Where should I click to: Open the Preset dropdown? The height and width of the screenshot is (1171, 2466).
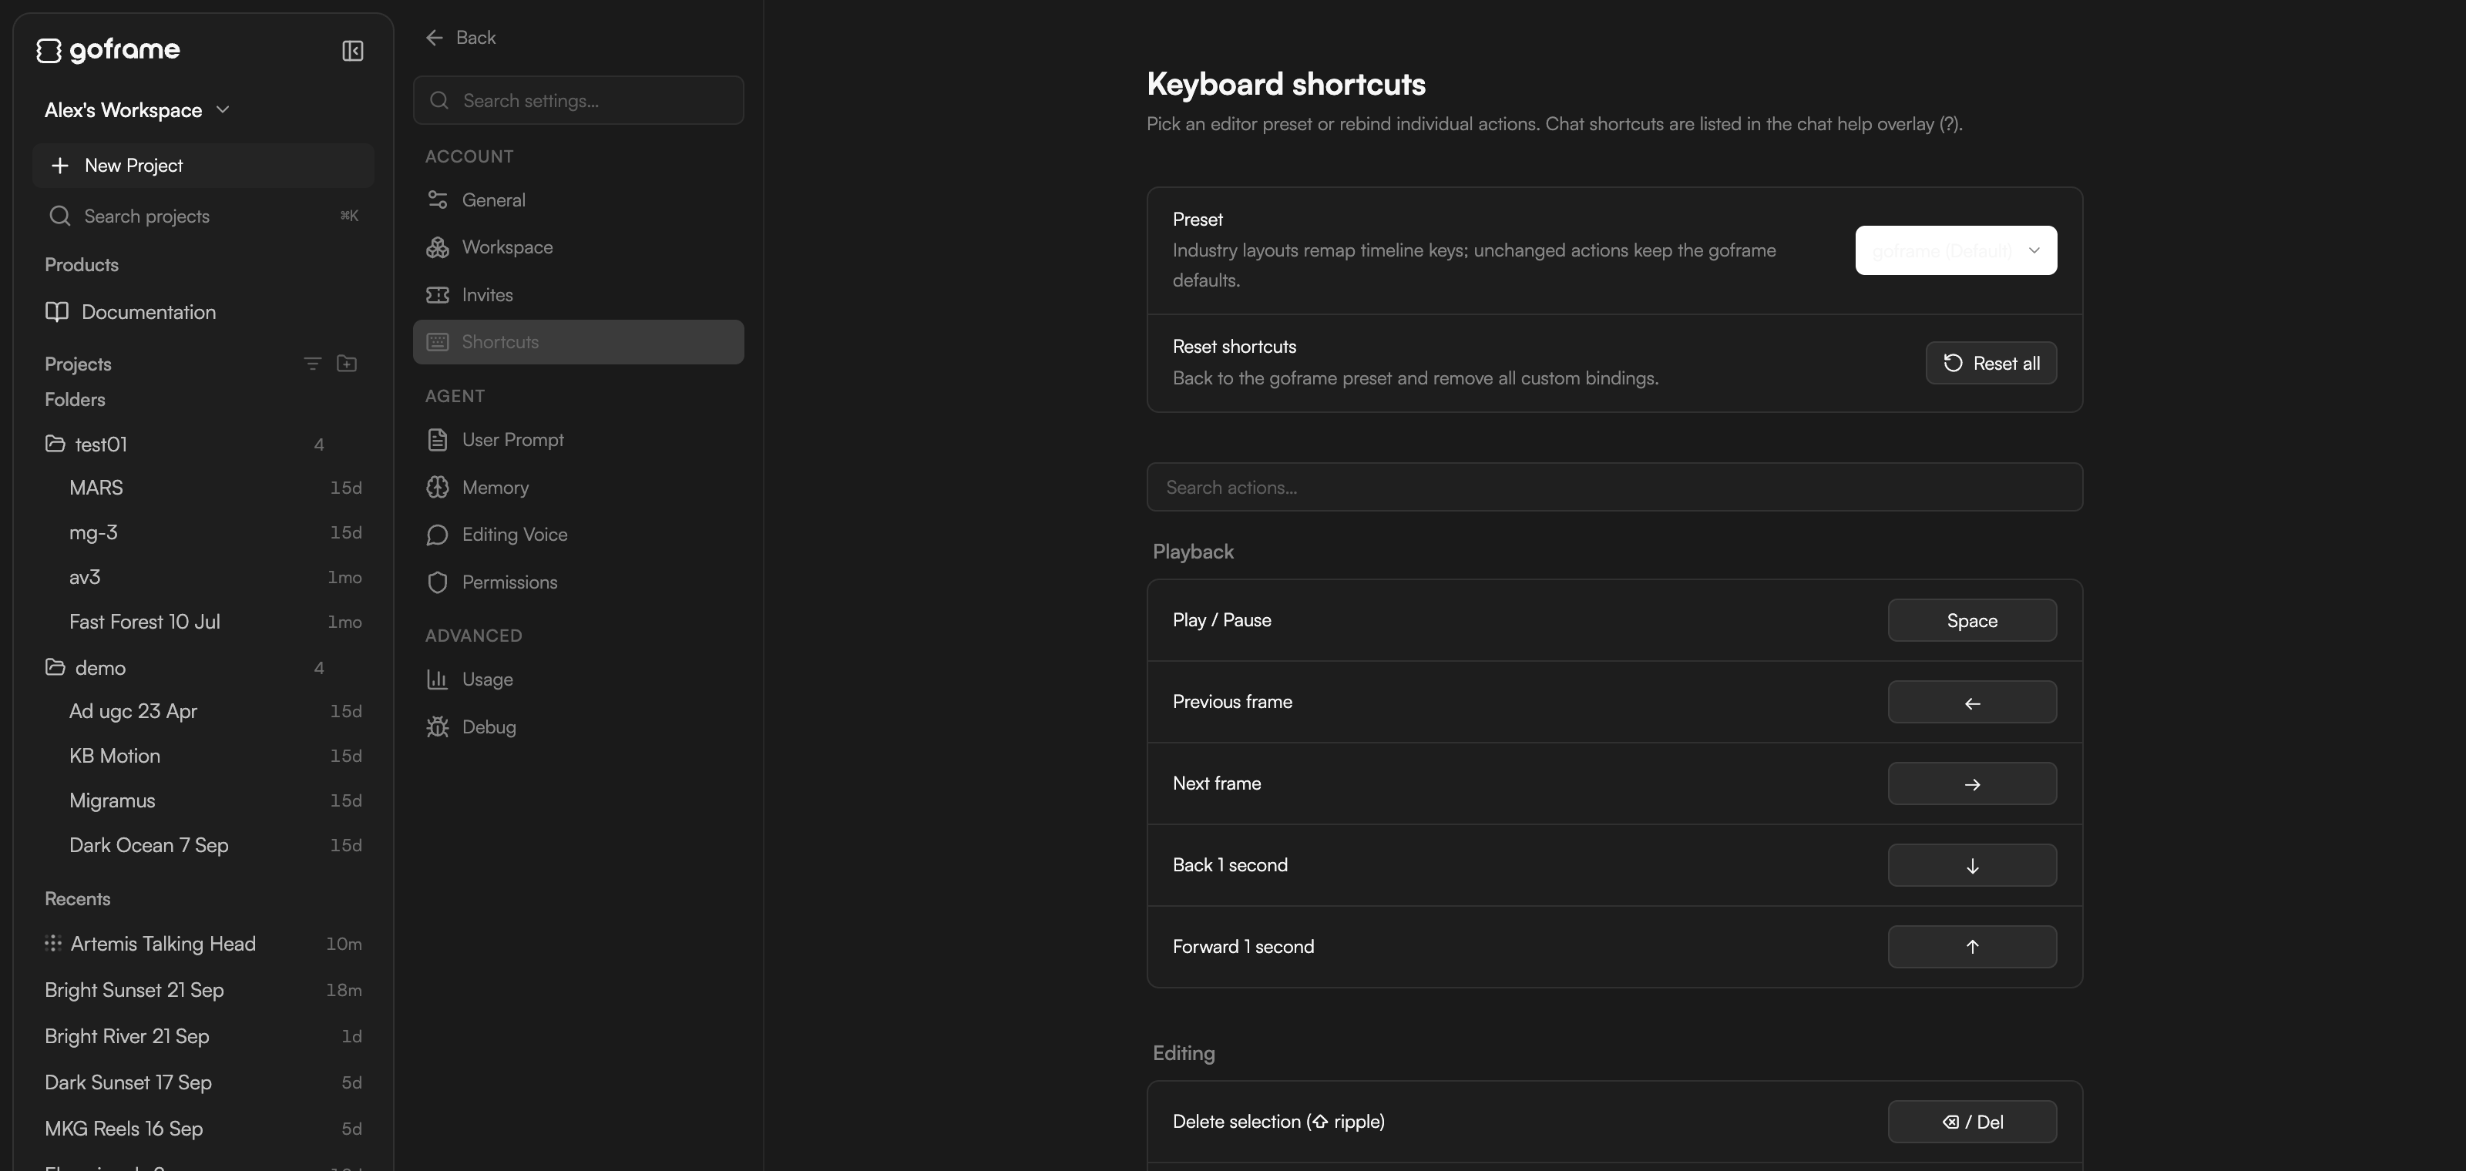click(x=1956, y=250)
